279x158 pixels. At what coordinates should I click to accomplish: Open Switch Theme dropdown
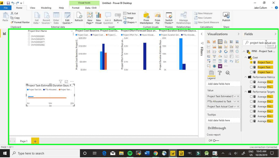point(169,18)
